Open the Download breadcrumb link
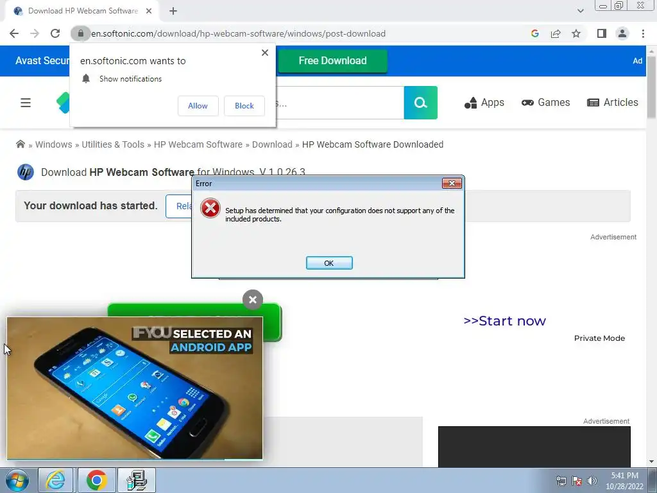Screen dimensions: 657x493 pos(272,144)
